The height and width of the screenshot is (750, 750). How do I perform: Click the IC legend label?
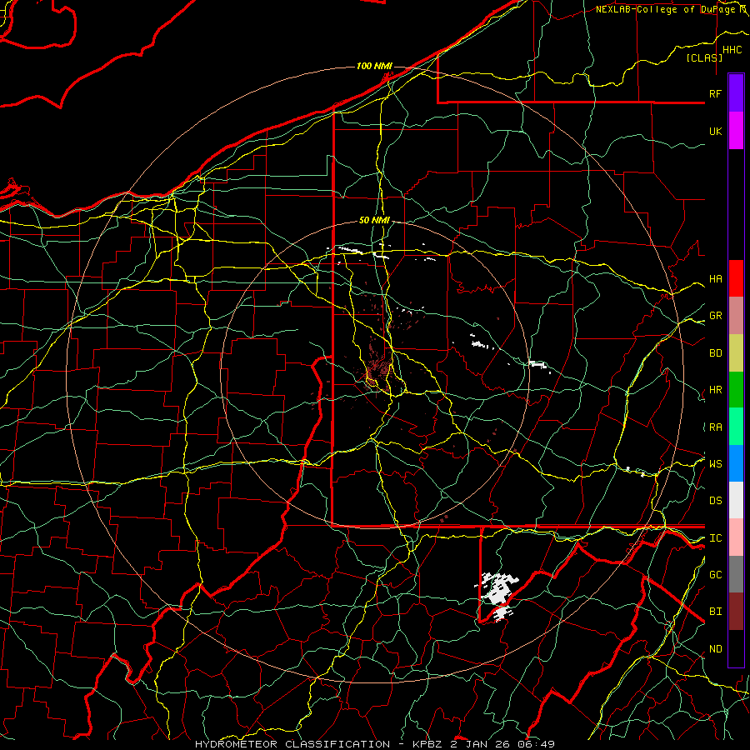tap(715, 538)
